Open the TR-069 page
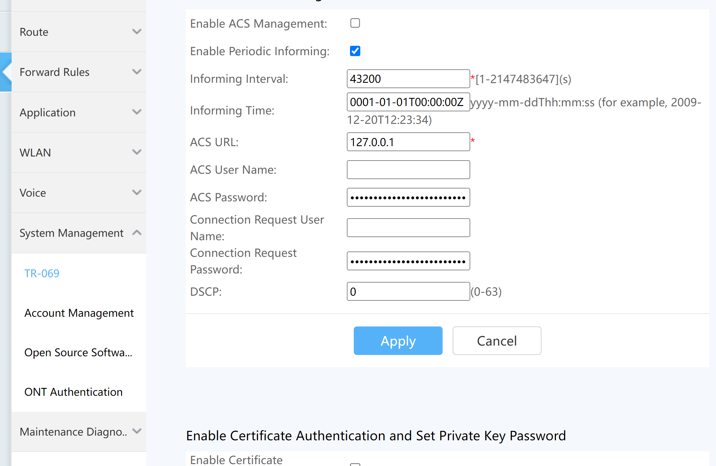This screenshot has width=716, height=466. pyautogui.click(x=42, y=273)
